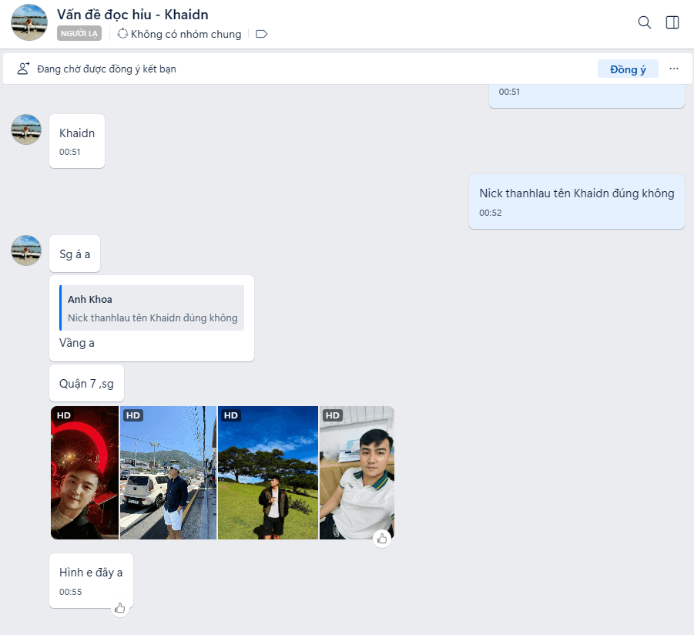Open the street photo with white car
Viewport: 694px width, 635px height.
(169, 472)
